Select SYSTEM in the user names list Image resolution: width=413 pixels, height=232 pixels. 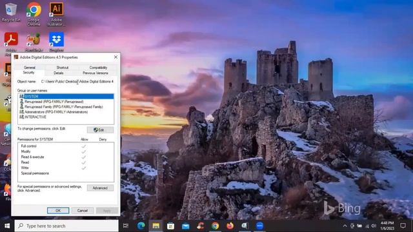point(66,97)
